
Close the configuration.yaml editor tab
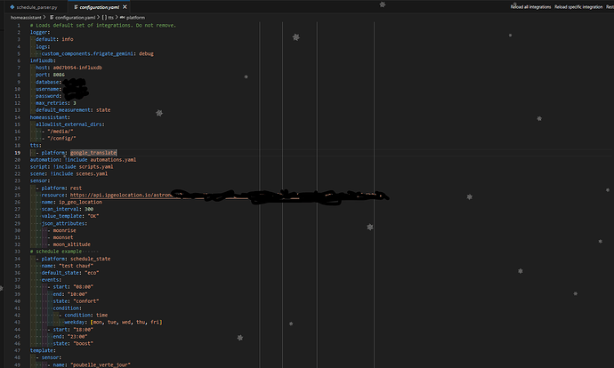[125, 7]
